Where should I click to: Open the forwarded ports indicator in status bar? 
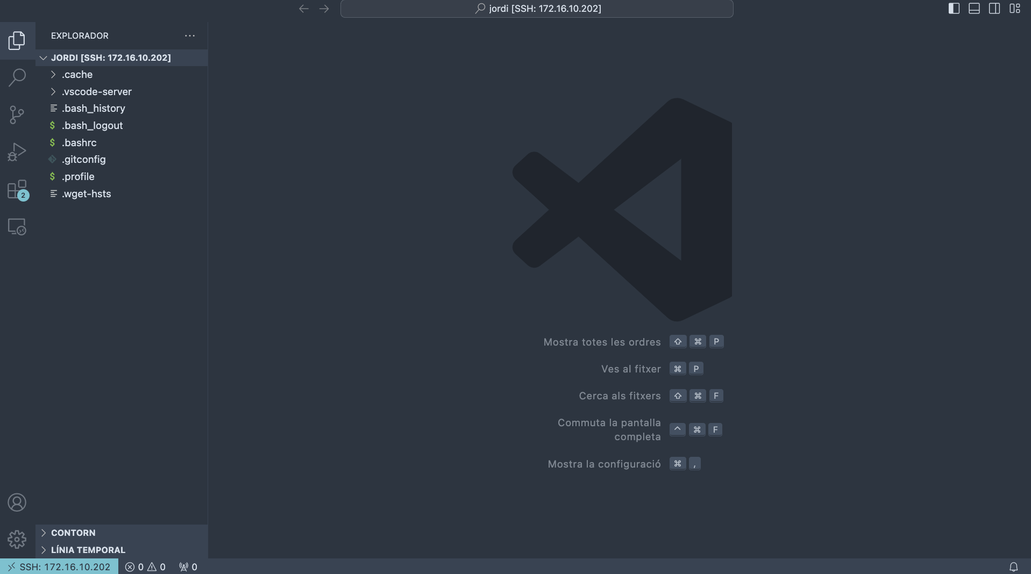pyautogui.click(x=188, y=566)
